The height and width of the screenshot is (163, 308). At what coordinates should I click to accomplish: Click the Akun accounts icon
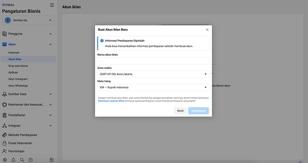[x=4, y=44]
